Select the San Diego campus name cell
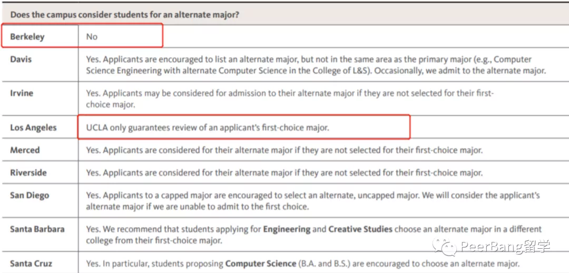The image size is (569, 273). coord(30,195)
